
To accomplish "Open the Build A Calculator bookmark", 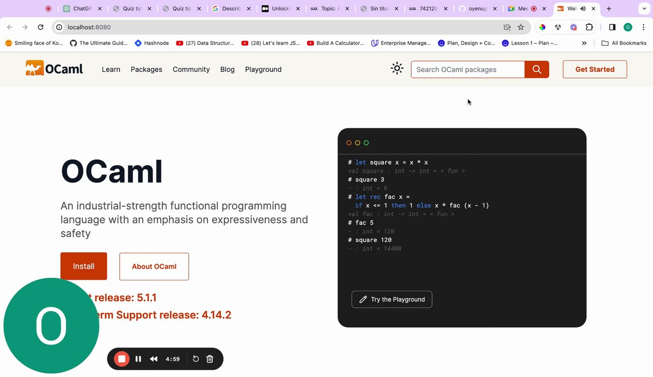I will point(336,43).
